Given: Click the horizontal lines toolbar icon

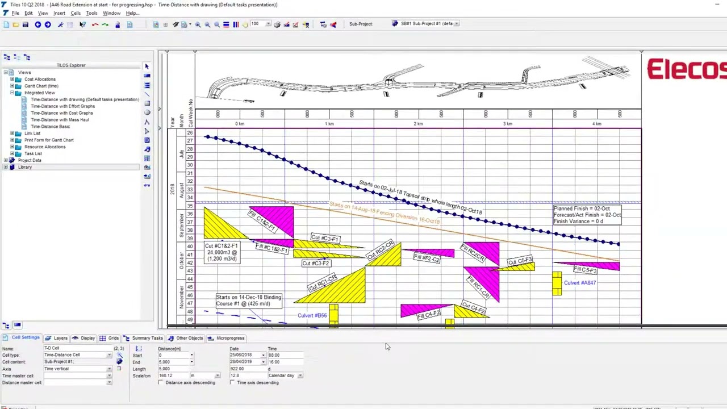Looking at the screenshot, I should click(226, 24).
